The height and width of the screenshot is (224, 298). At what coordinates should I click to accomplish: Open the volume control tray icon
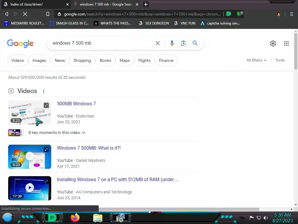[x=265, y=218]
